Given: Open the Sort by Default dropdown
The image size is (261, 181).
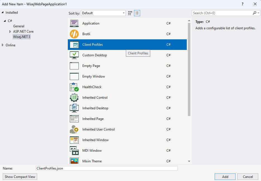Looking at the screenshot, I should click(x=103, y=13).
